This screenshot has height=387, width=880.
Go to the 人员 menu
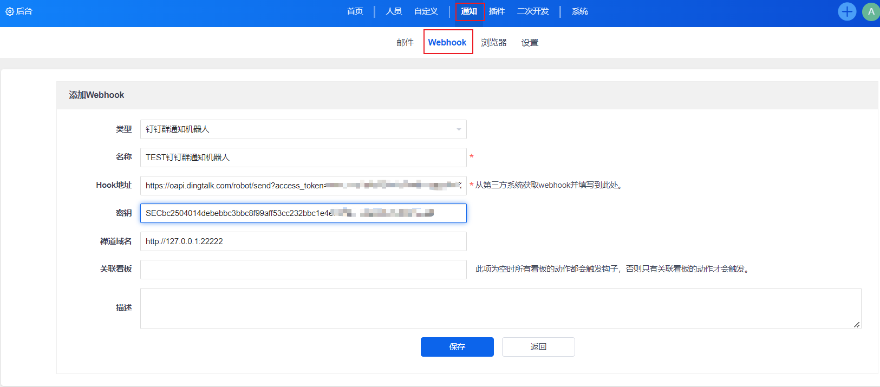[394, 11]
